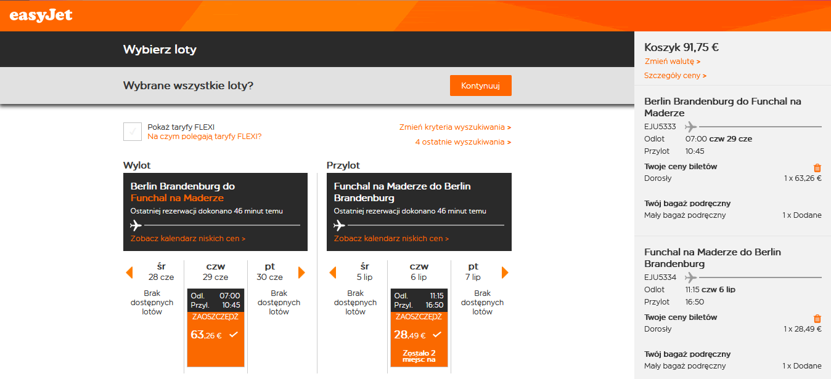Click the Kontynuuj button

481,86
